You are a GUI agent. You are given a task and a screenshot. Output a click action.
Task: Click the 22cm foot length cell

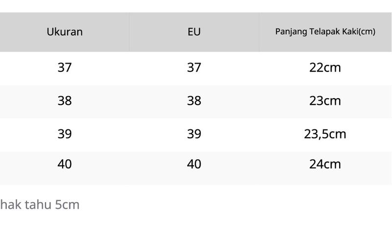click(325, 67)
